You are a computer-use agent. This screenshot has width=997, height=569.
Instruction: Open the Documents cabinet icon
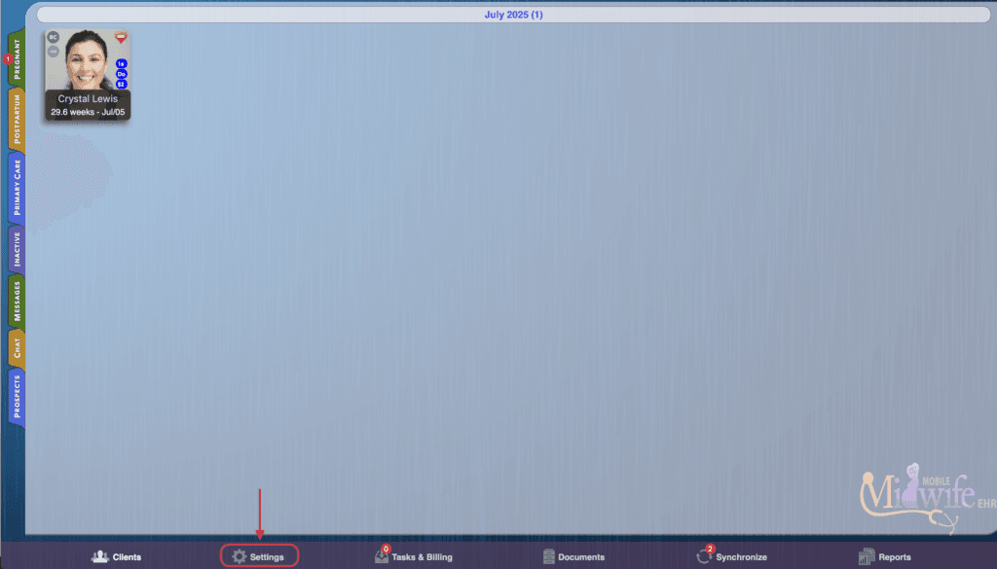(549, 557)
